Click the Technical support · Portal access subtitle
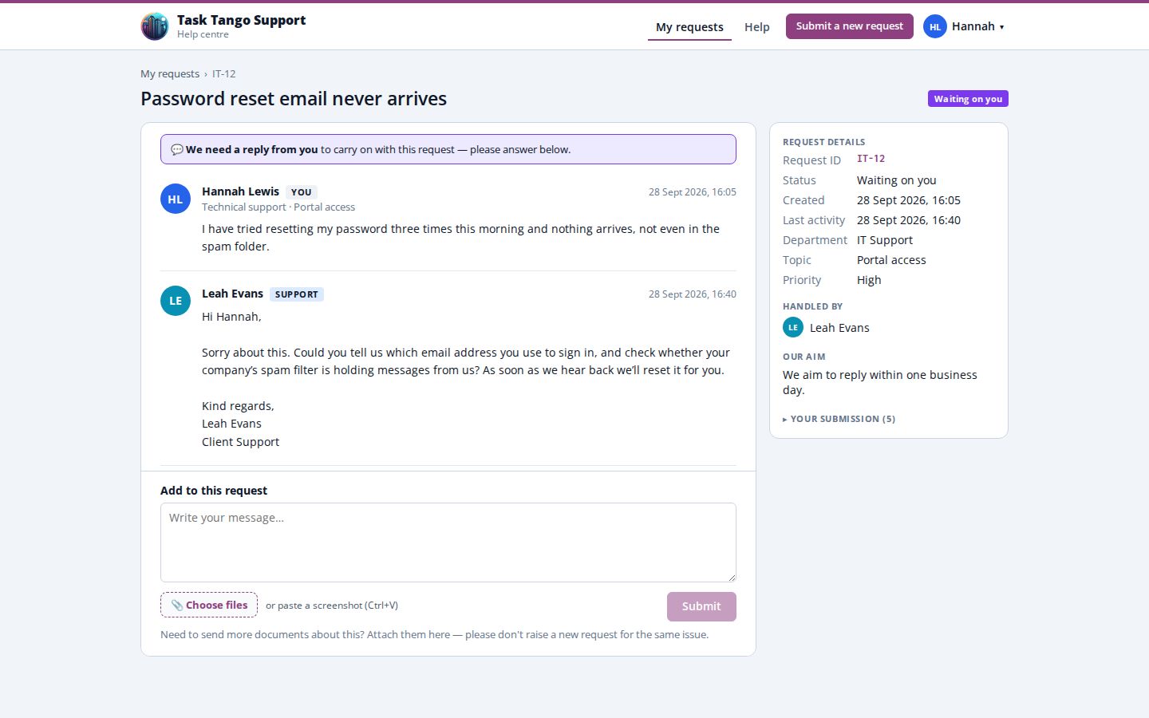Viewport: 1149px width, 718px height. coord(278,207)
